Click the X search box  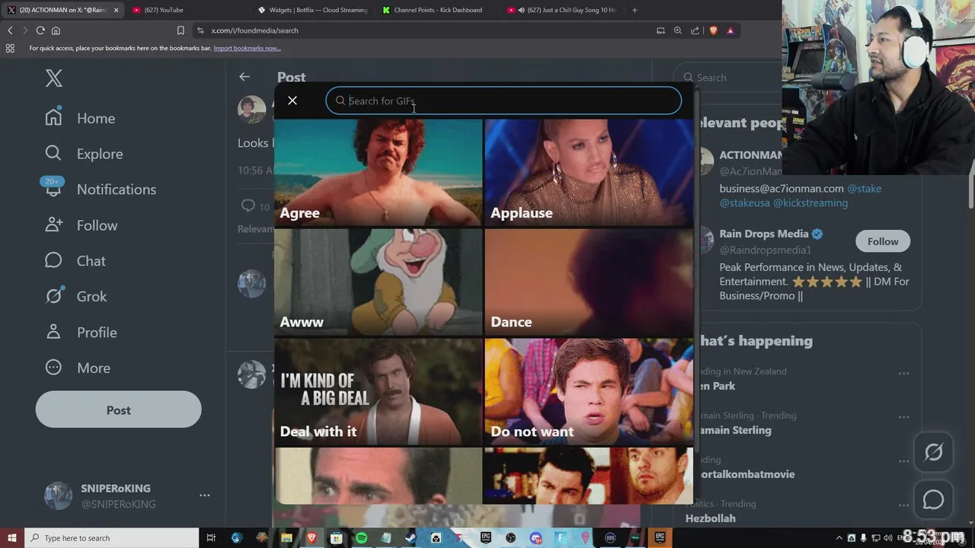click(727, 78)
